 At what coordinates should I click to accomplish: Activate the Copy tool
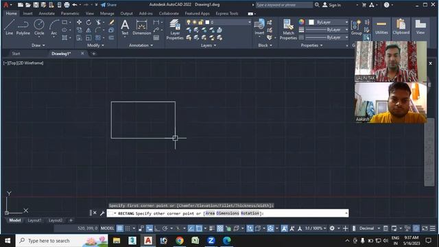[x=80, y=30]
